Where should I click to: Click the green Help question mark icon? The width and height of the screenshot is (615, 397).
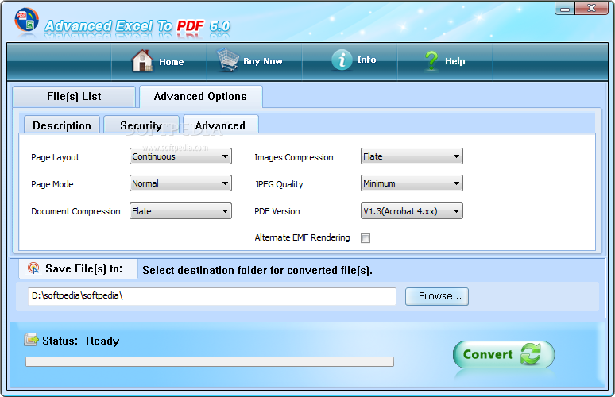pyautogui.click(x=431, y=61)
